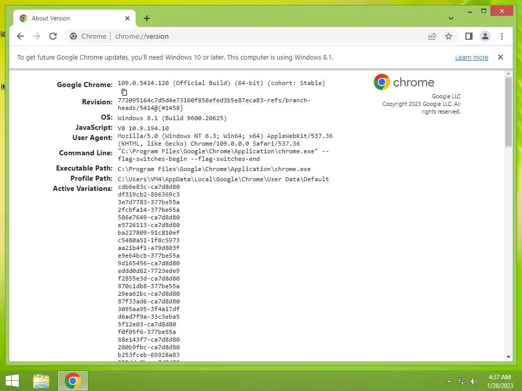Click variation cdb6e83c-ca7d8d80
Viewport: 522px width, 391px height.
(x=148, y=187)
